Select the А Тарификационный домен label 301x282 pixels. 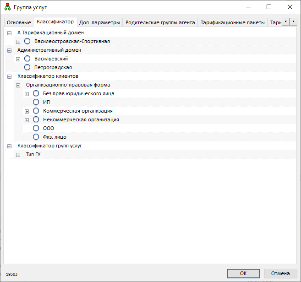[x=50, y=33]
